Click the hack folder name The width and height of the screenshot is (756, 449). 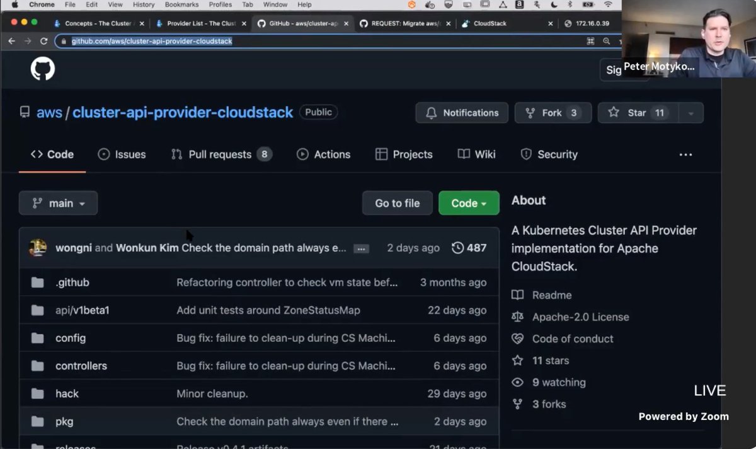pyautogui.click(x=67, y=394)
